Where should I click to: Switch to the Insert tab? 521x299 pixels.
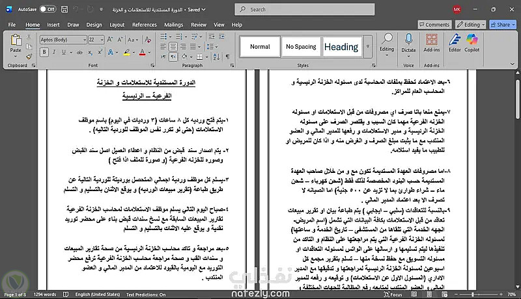(x=53, y=25)
